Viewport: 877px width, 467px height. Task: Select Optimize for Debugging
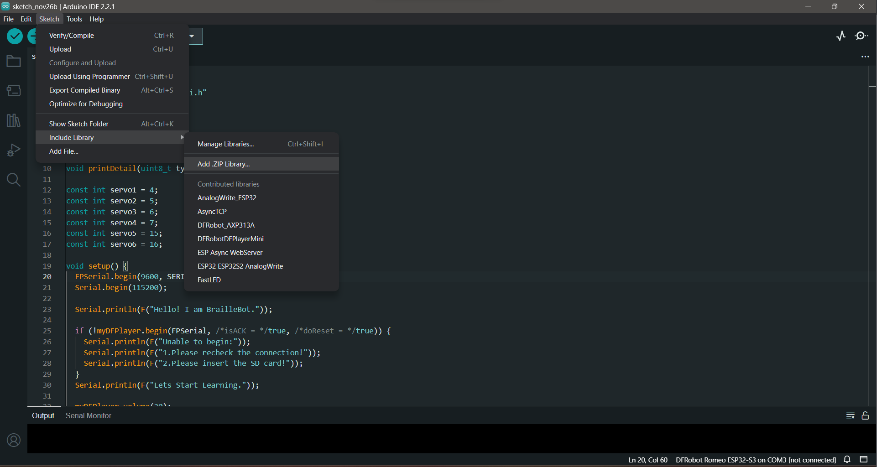click(x=112, y=104)
